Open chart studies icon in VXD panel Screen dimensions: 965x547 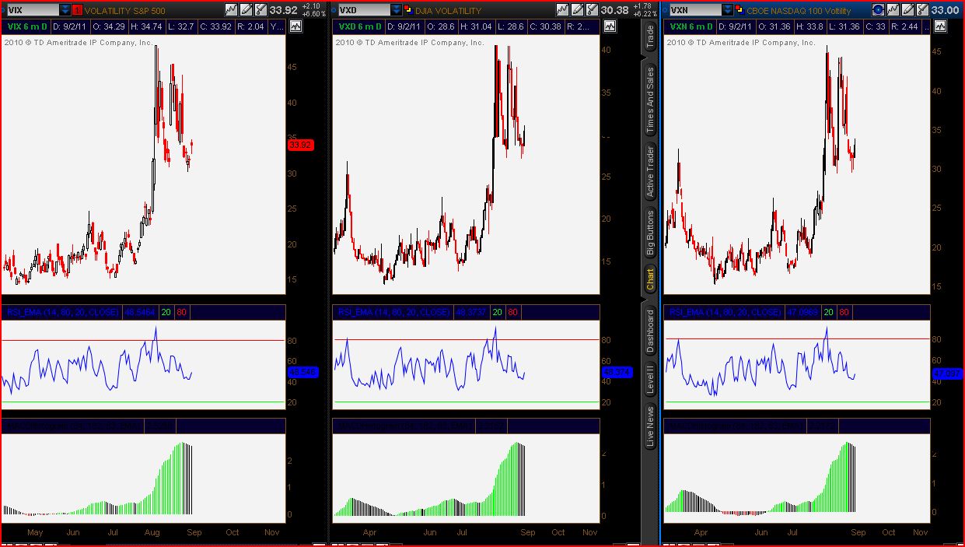pos(563,10)
